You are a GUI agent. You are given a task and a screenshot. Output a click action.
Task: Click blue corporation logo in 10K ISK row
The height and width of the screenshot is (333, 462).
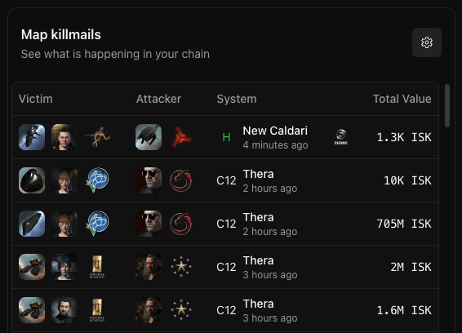pyautogui.click(x=97, y=180)
